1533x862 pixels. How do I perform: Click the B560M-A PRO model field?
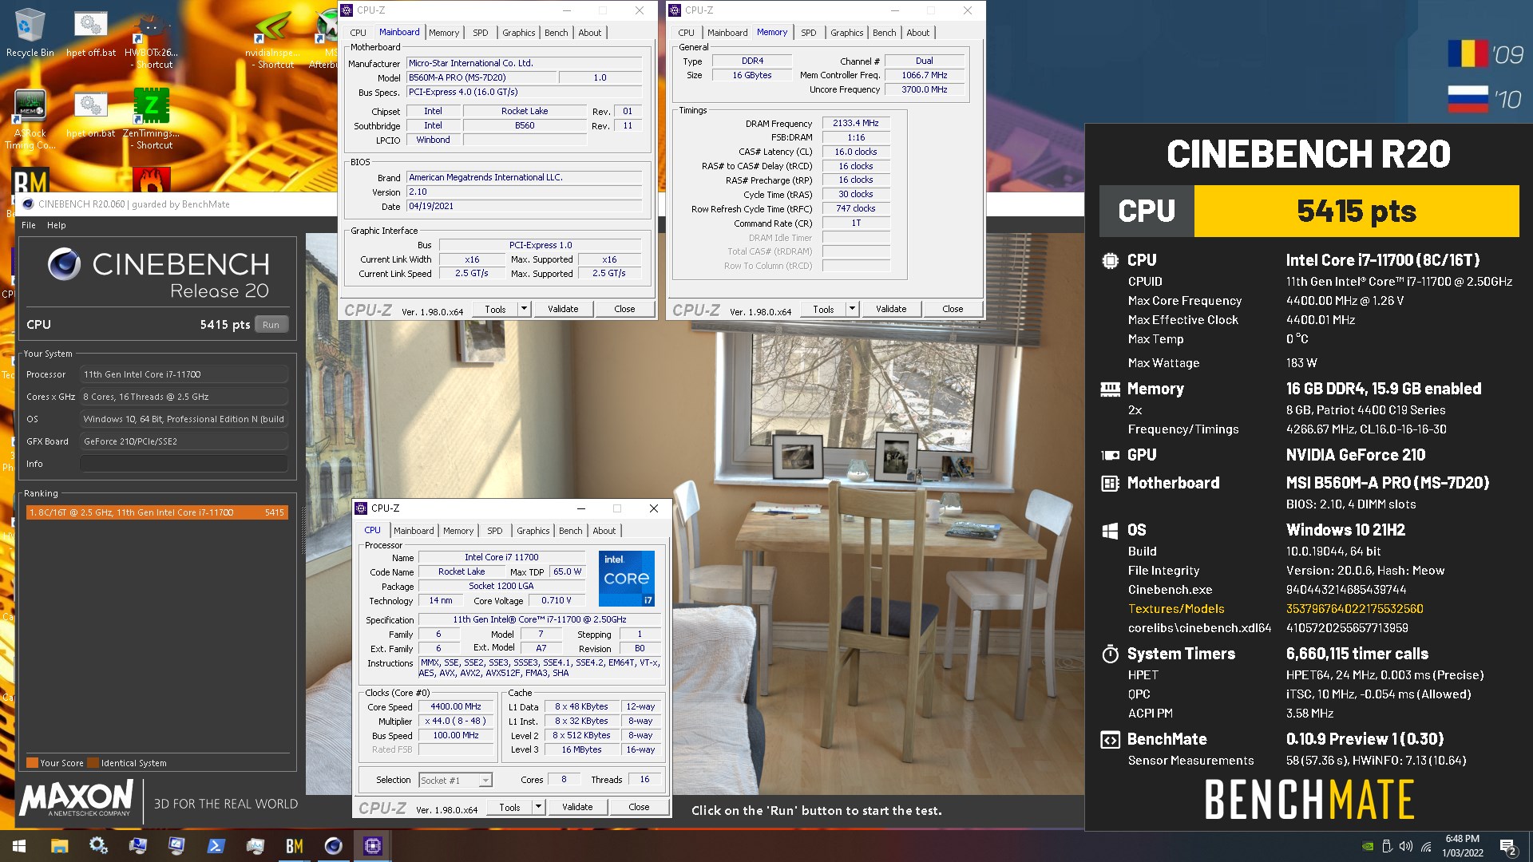482,77
